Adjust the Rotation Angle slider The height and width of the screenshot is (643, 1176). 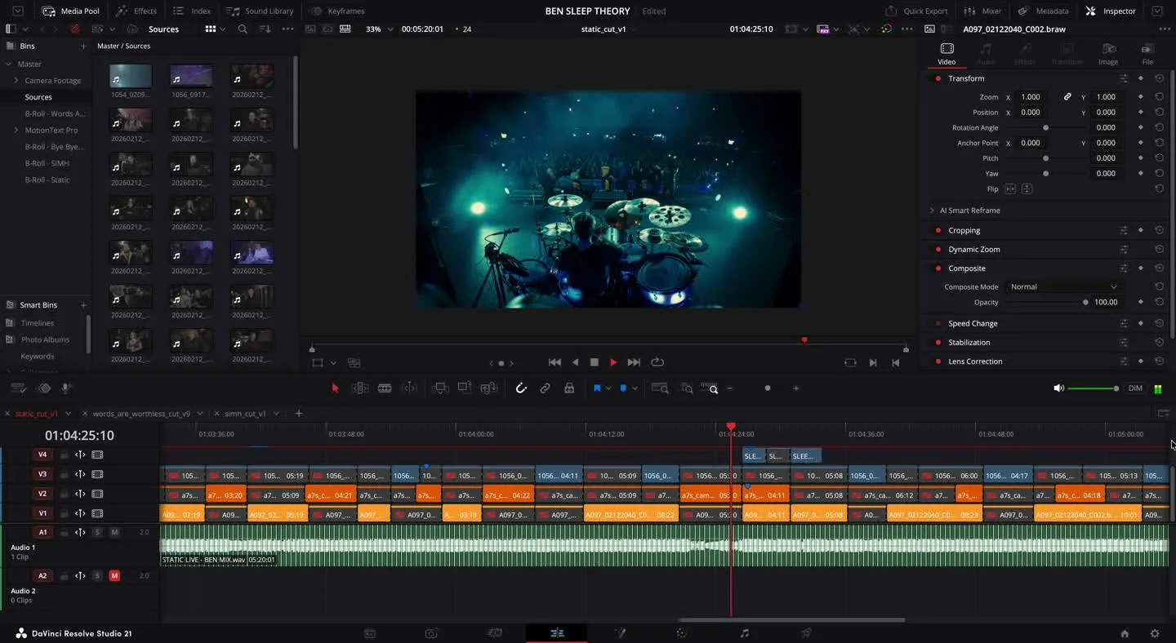(1046, 128)
